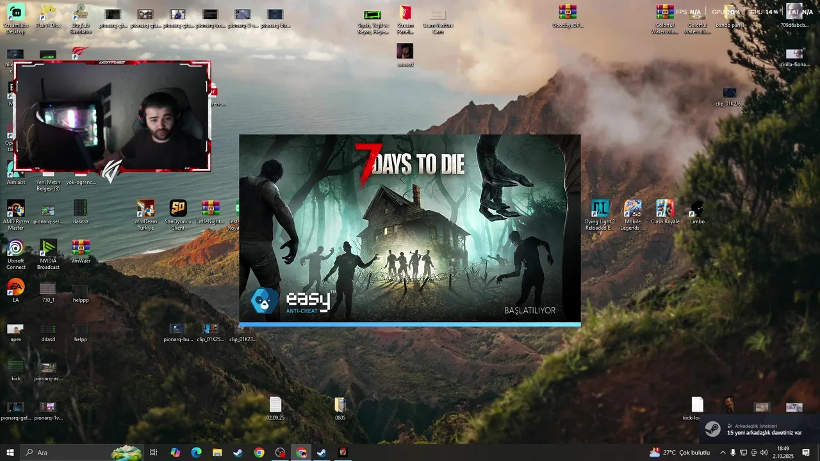
Task: Launch WolfTeam Türkiye shortcut
Action: [x=145, y=215]
